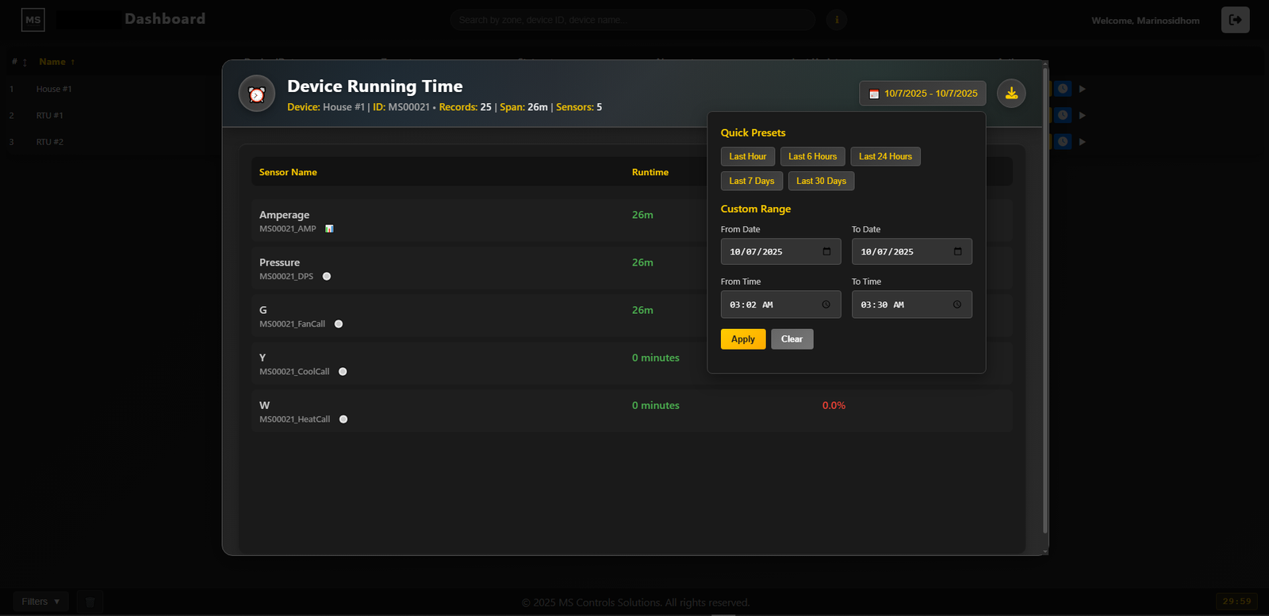Click the device search box in top bar

[x=632, y=20]
